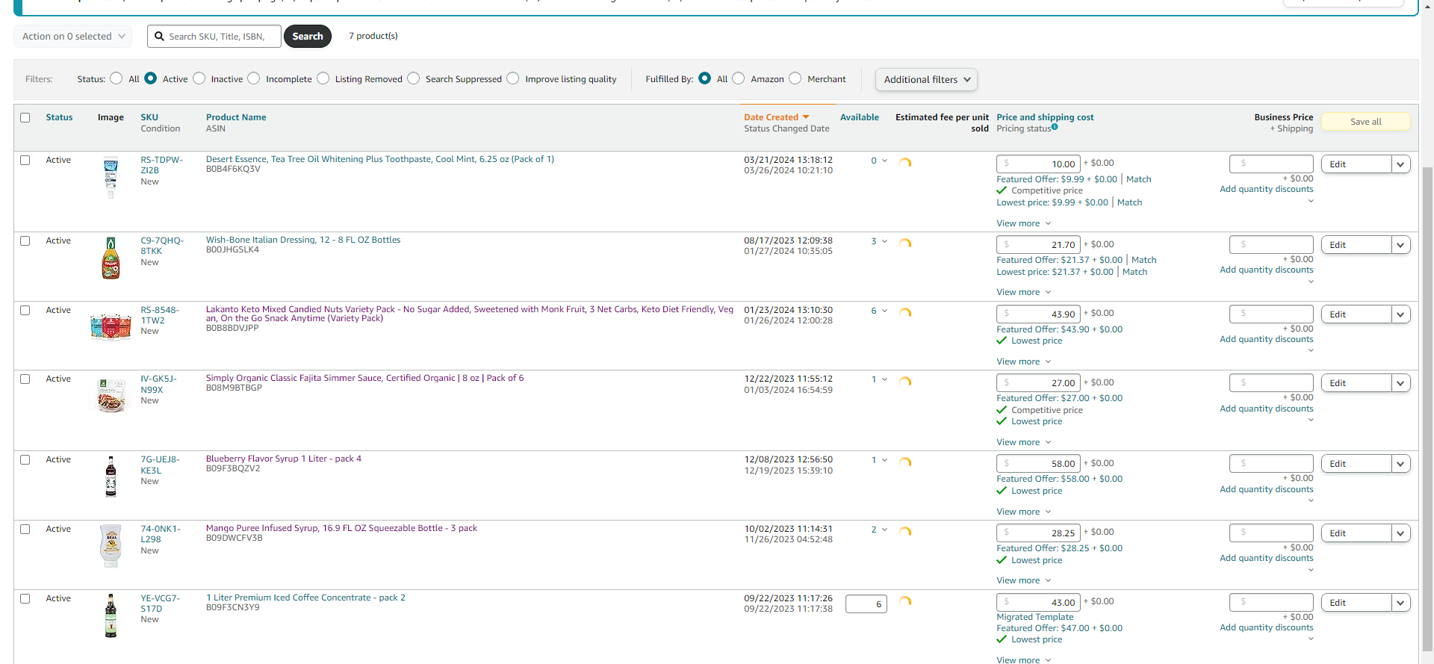The image size is (1434, 664).
Task: Sort by Status column header
Action: pos(59,117)
